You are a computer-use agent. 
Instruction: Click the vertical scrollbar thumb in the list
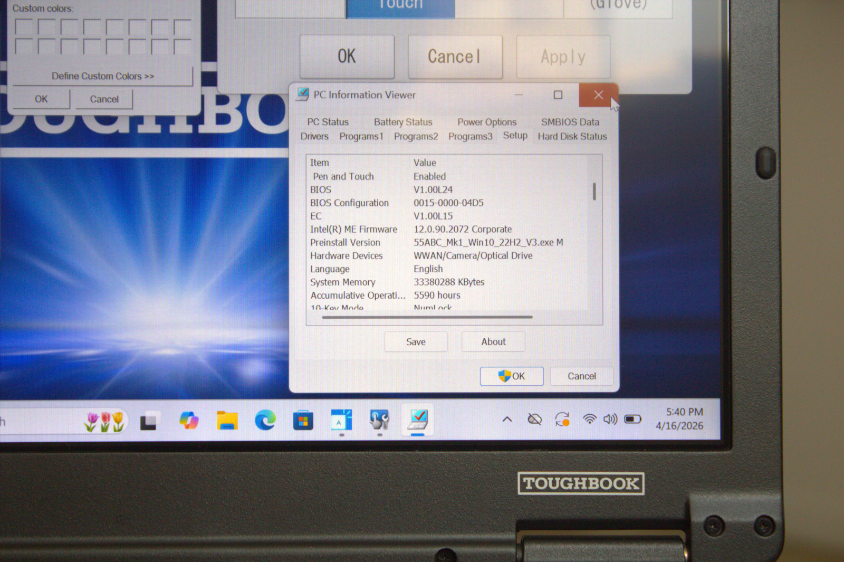tap(594, 191)
